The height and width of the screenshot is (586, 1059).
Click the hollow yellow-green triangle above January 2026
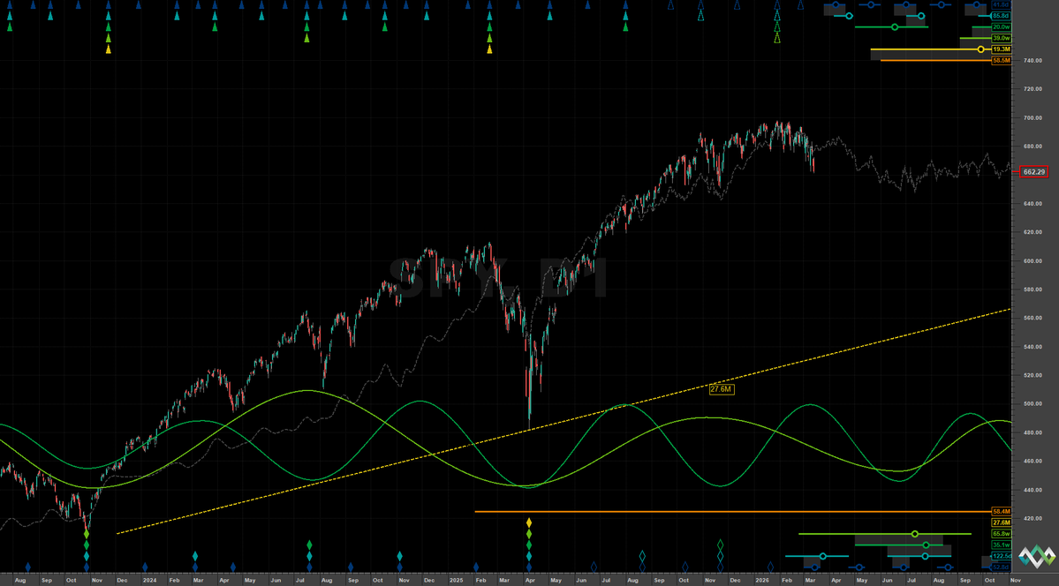tap(776, 39)
